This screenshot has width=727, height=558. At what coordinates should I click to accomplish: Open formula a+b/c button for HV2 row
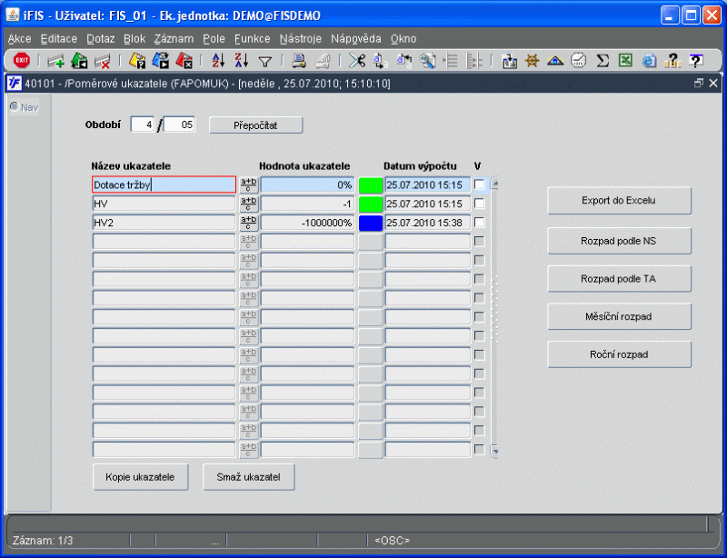click(x=248, y=223)
